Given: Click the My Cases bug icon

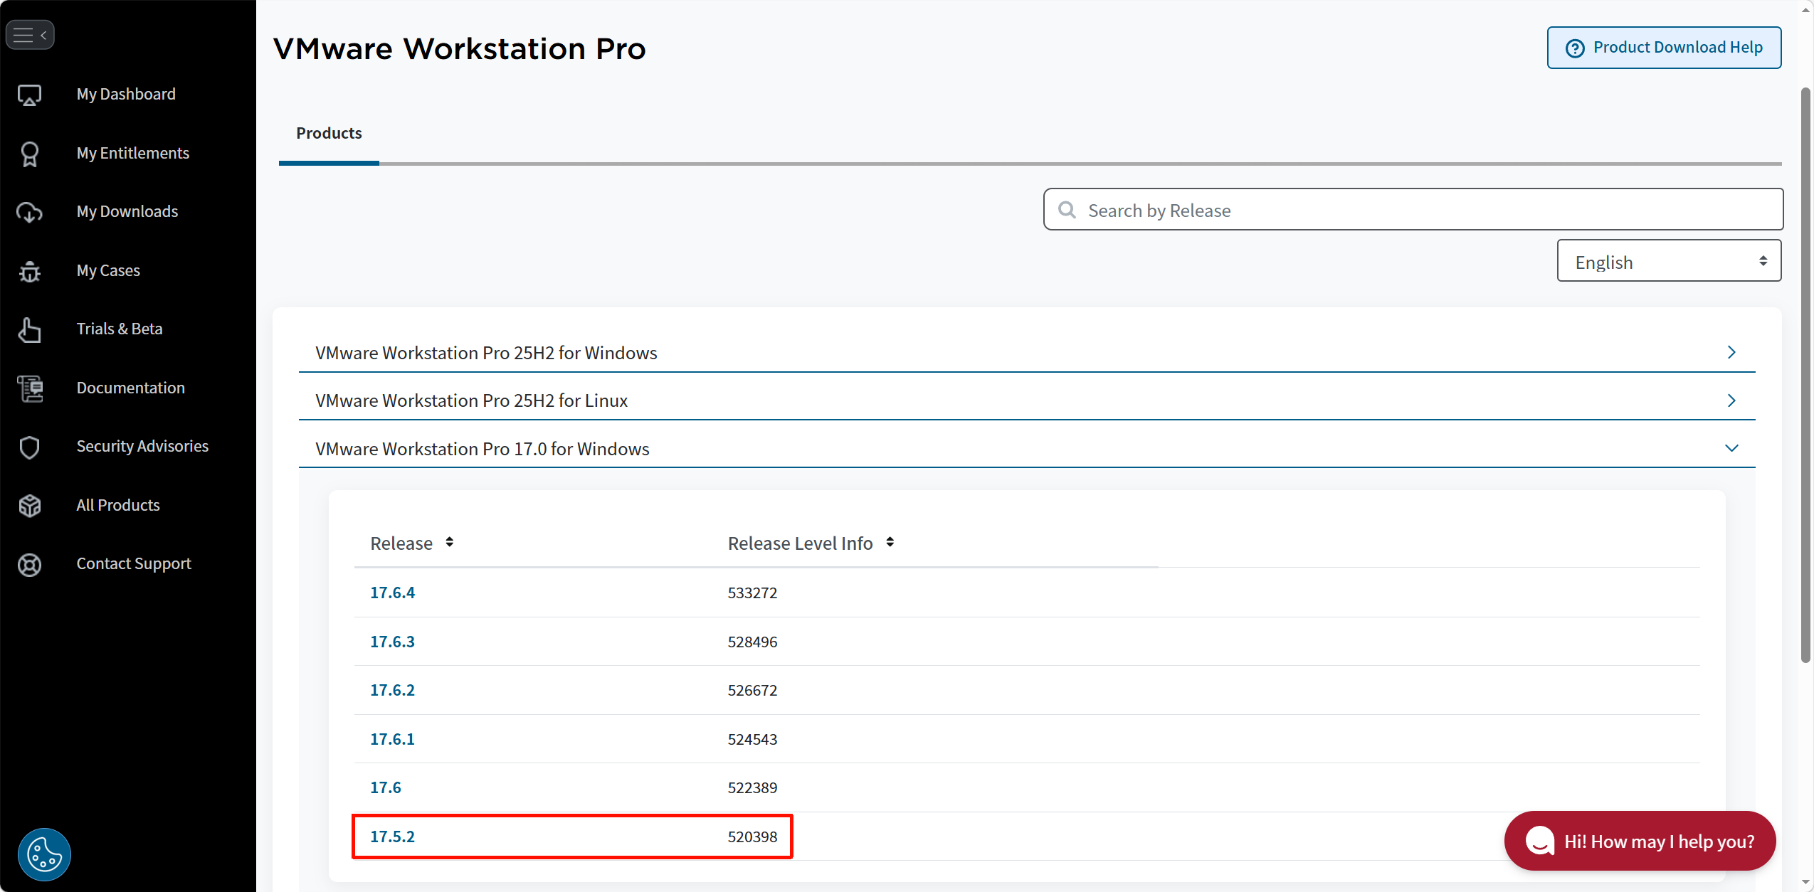Looking at the screenshot, I should pos(29,271).
